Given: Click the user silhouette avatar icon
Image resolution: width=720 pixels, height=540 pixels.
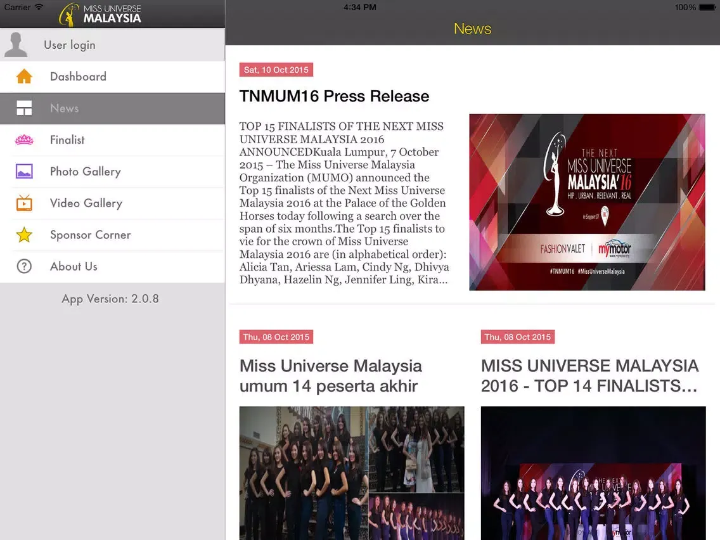Looking at the screenshot, I should [16, 44].
